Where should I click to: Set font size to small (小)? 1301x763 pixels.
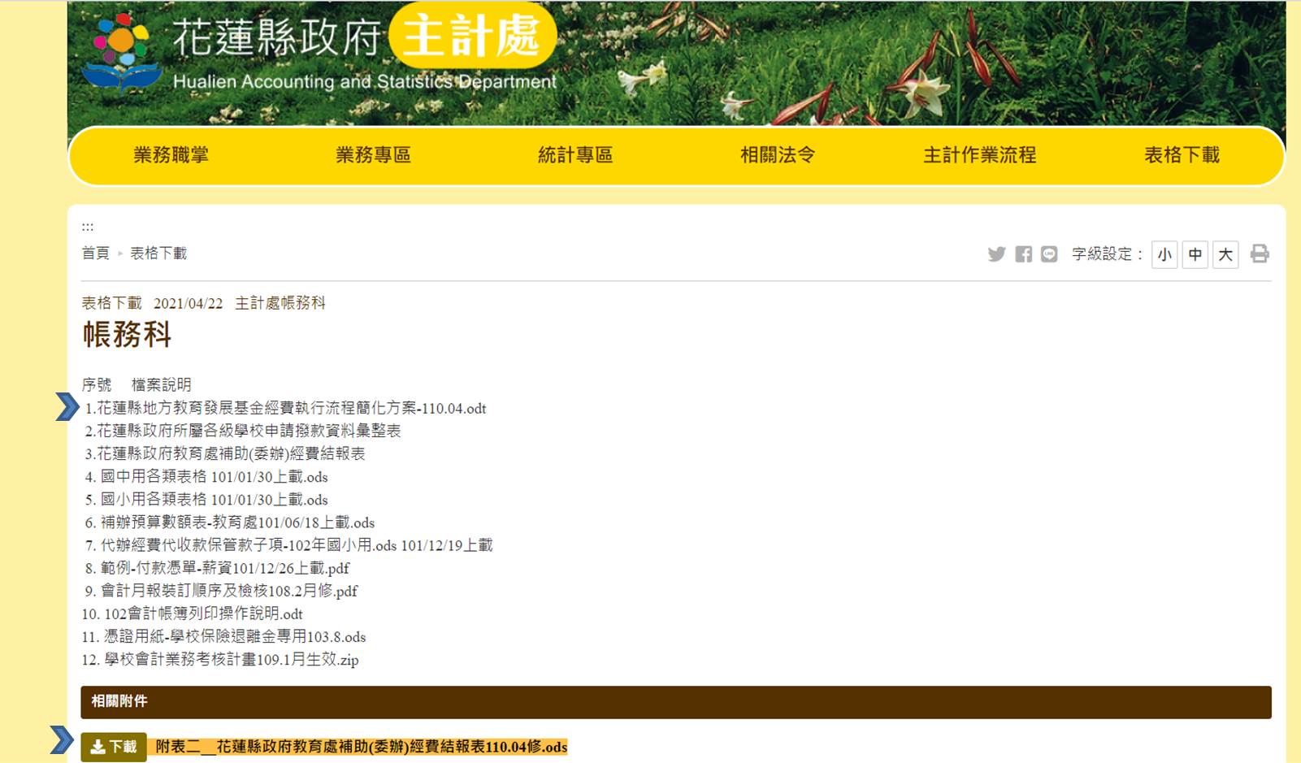click(x=1164, y=254)
